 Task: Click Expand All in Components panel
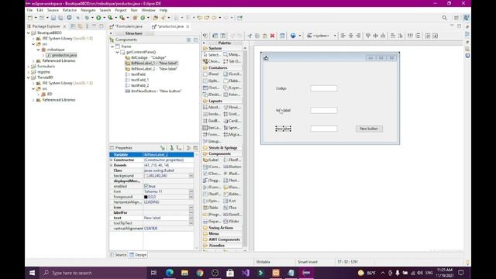pos(189,40)
